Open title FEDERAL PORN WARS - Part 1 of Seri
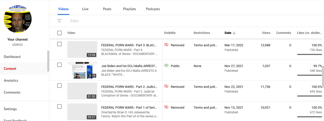The height and width of the screenshot is (121, 324). click(129, 108)
